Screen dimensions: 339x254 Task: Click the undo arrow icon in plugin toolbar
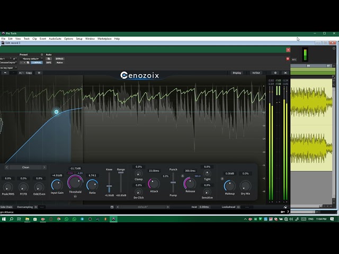5,73
